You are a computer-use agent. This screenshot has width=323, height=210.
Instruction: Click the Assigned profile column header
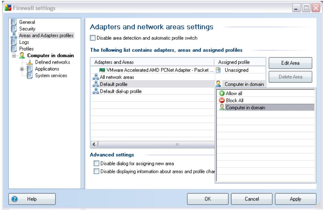coord(240,62)
